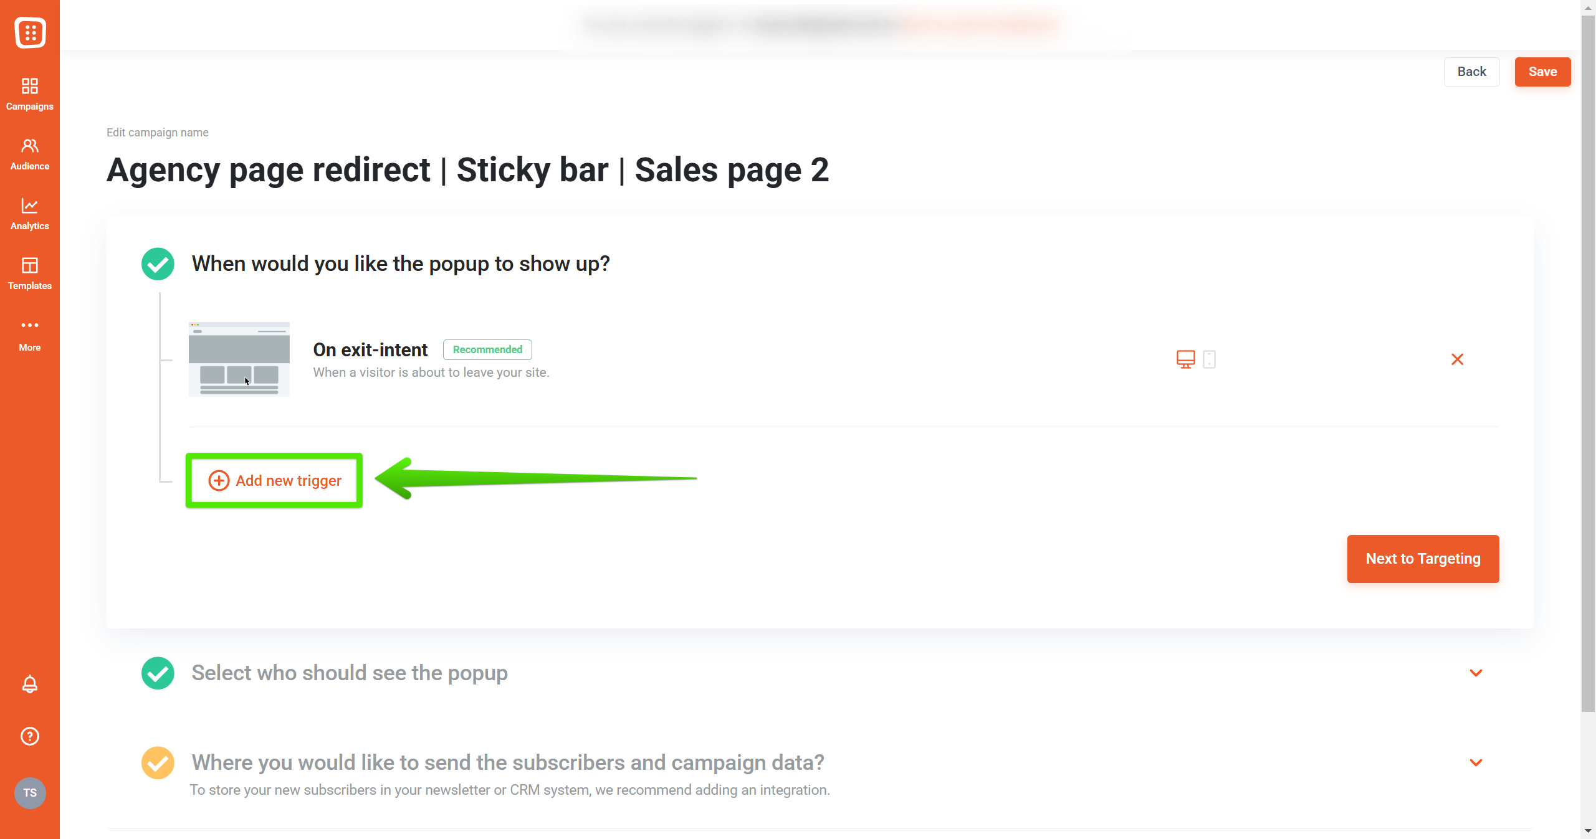This screenshot has height=839, width=1596.
Task: Open the help question mark icon
Action: (x=30, y=736)
